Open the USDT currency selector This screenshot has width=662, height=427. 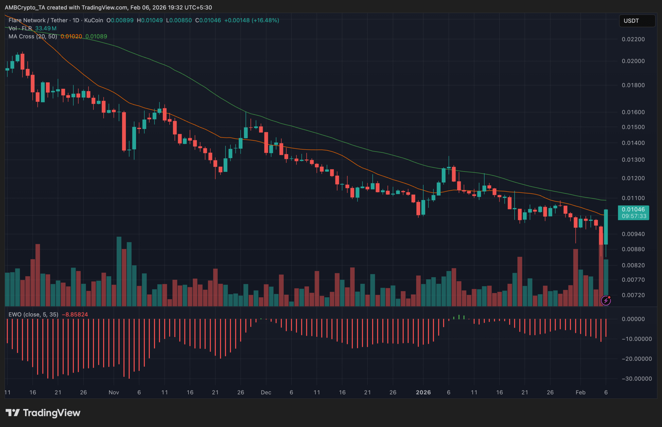click(x=636, y=21)
